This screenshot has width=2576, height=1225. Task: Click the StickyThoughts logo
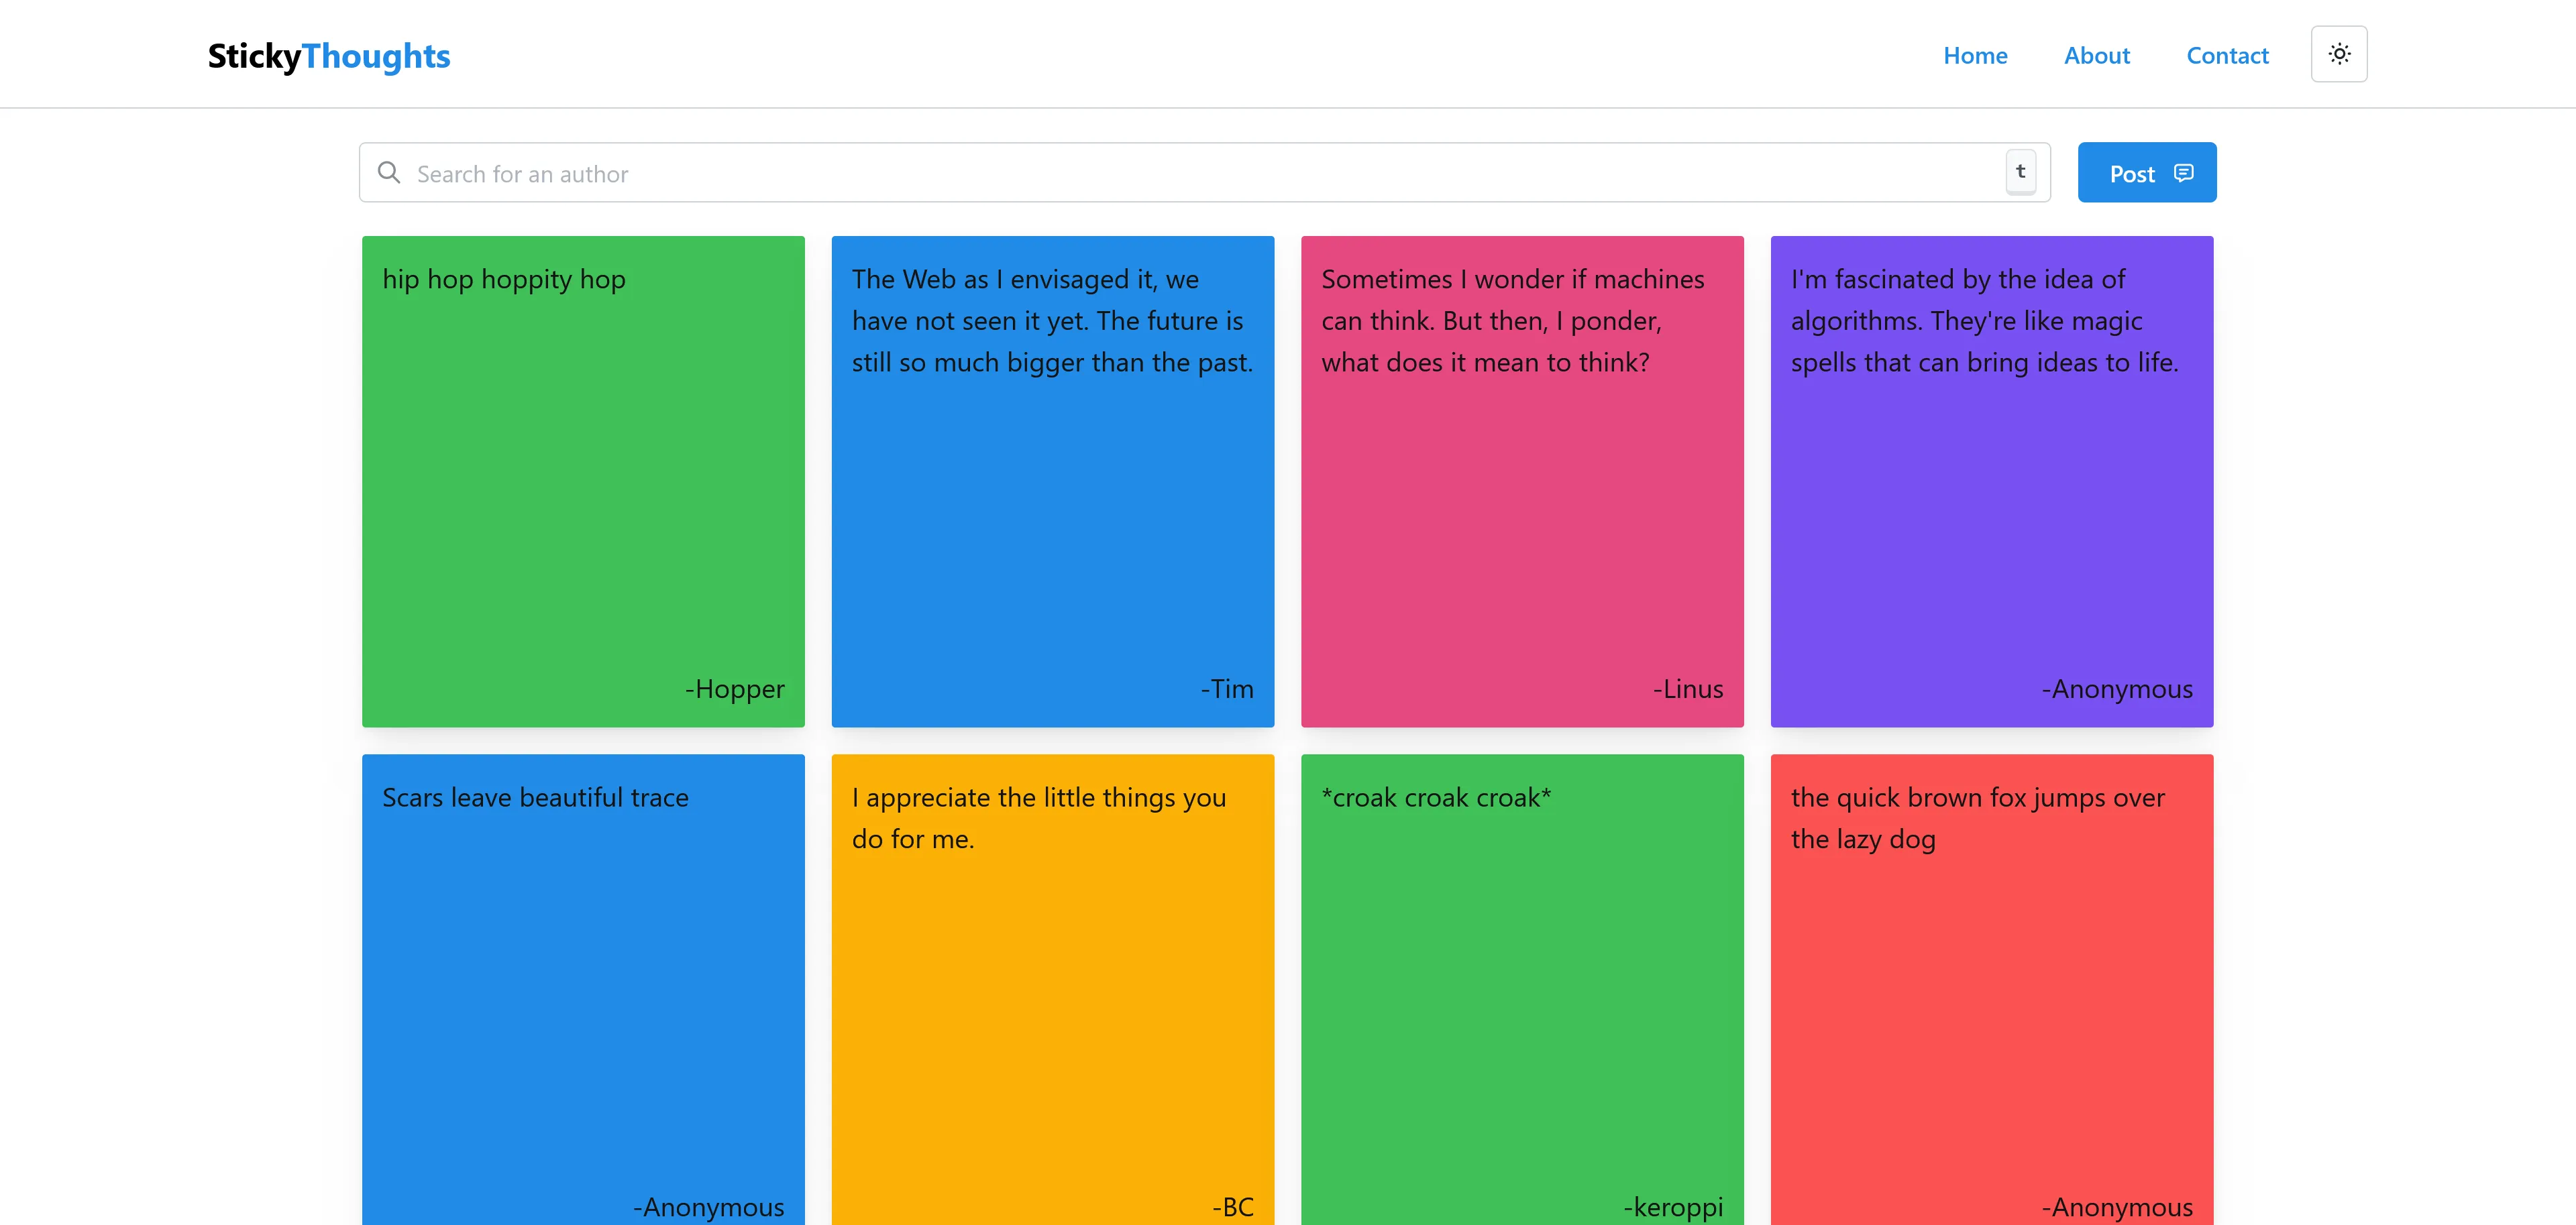click(329, 56)
